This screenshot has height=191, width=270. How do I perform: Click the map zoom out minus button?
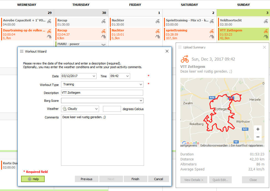pos(258,137)
